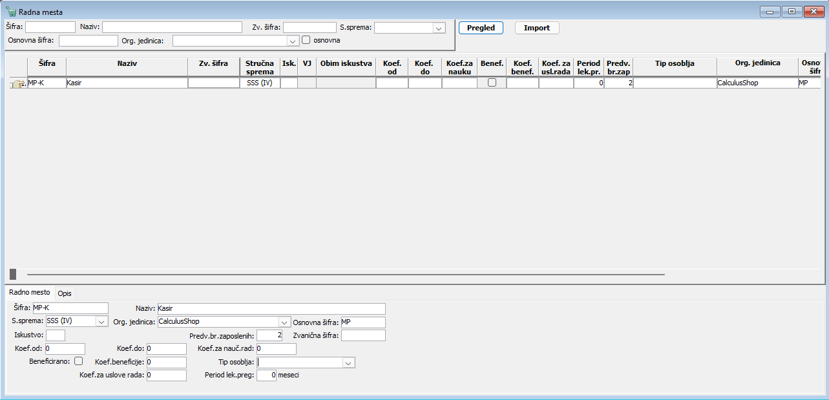Click the Iskustvo input field
The height and width of the screenshot is (400, 829).
[56, 335]
